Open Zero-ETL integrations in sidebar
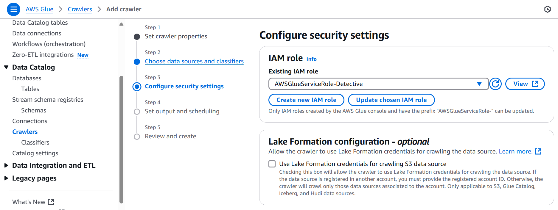This screenshot has width=558, height=210. pyautogui.click(x=43, y=55)
